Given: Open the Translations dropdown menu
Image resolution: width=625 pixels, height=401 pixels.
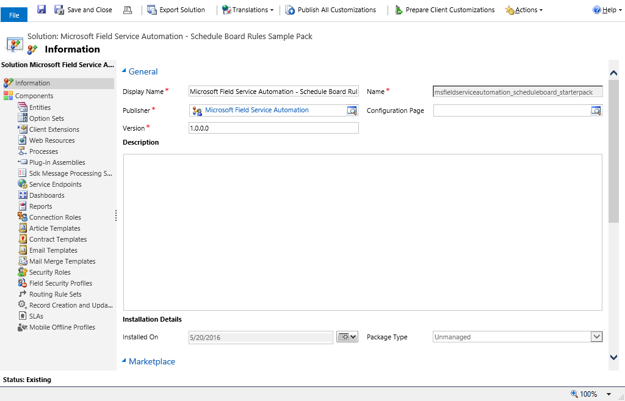Looking at the screenshot, I should click(x=248, y=10).
